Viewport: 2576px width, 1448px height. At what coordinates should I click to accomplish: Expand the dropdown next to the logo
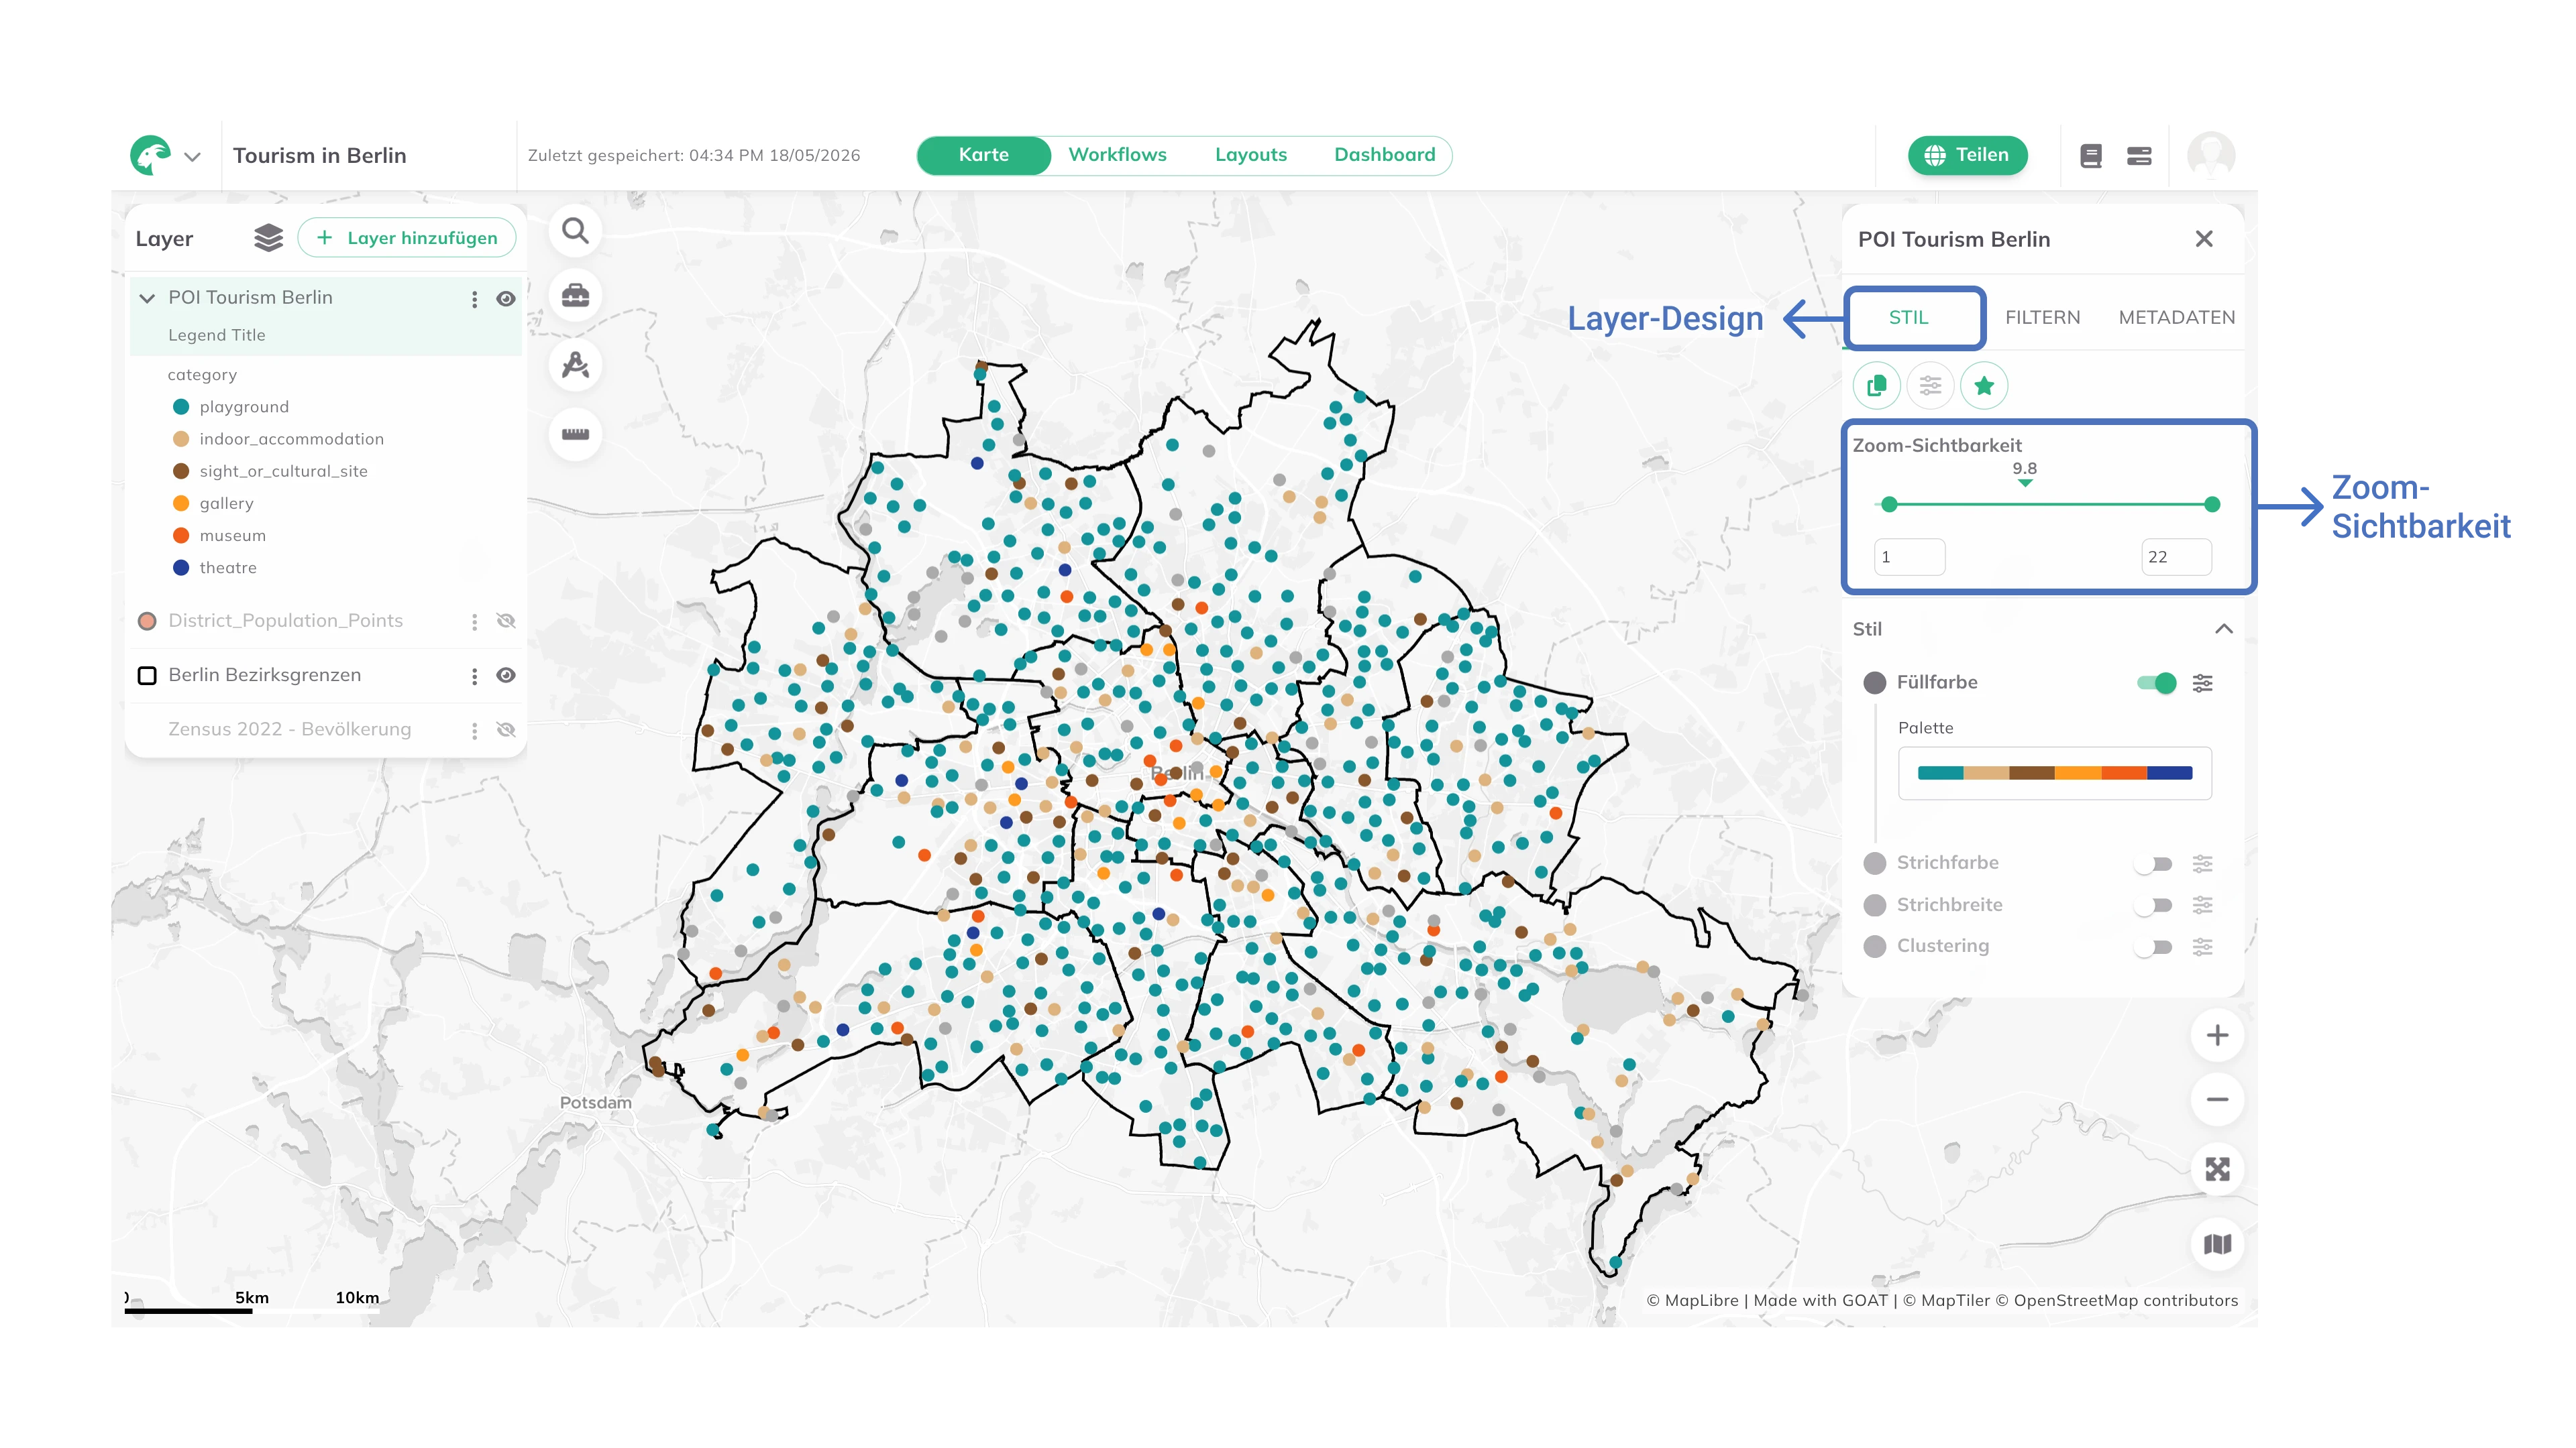pyautogui.click(x=193, y=157)
